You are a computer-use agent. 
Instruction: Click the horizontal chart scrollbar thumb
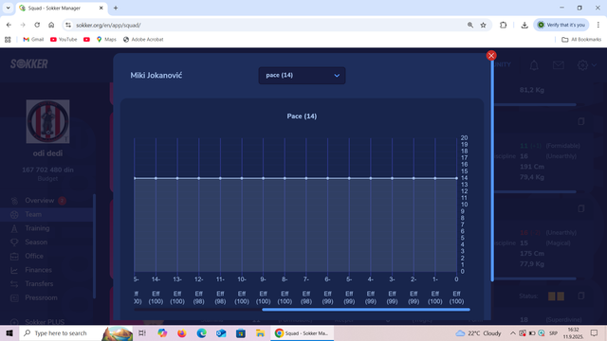point(366,310)
